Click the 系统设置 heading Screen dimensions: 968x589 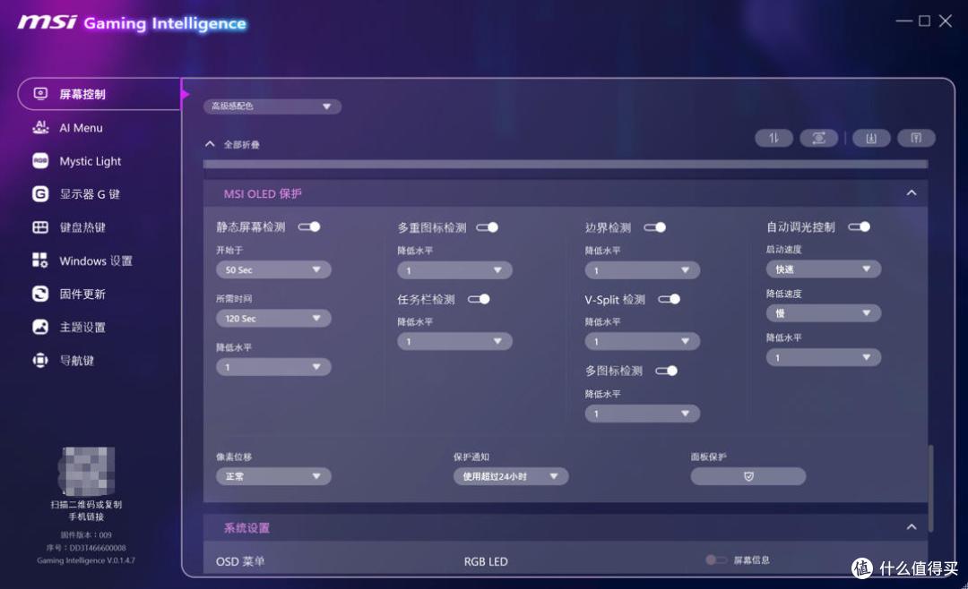coord(246,528)
